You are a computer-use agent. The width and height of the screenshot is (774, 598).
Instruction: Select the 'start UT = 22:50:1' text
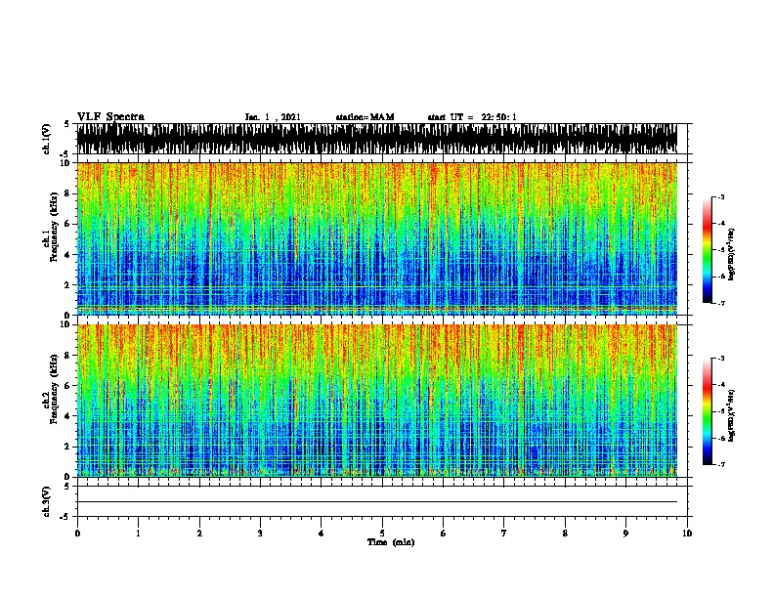pos(472,117)
